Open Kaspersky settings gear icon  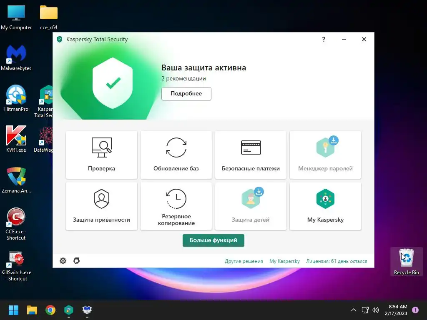(x=63, y=261)
